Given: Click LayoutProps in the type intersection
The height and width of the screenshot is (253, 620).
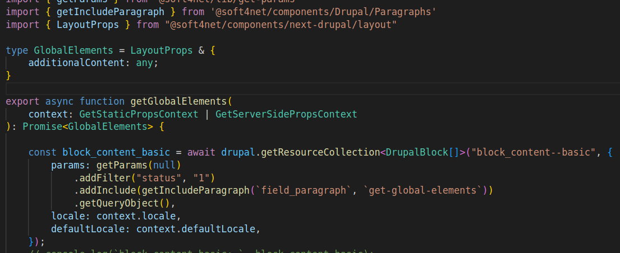Looking at the screenshot, I should coord(162,50).
